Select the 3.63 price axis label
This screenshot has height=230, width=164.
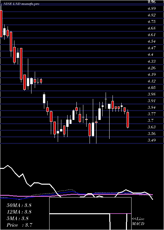pos(152,127)
